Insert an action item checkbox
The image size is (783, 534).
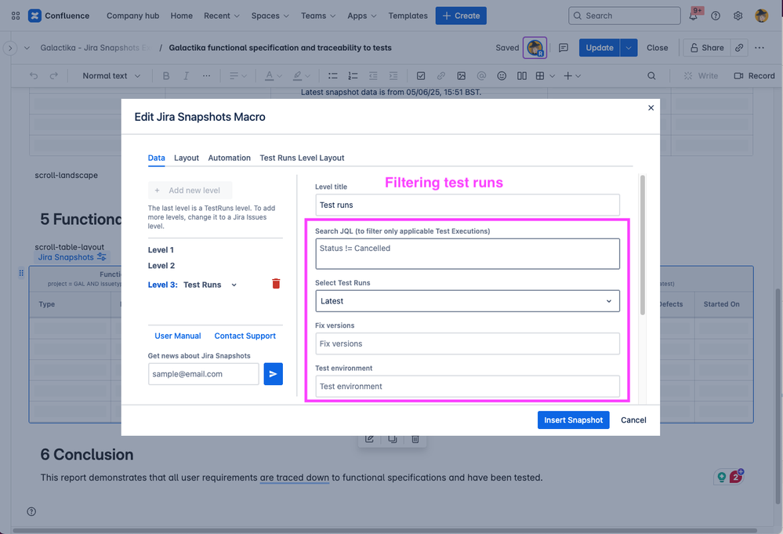click(x=421, y=76)
